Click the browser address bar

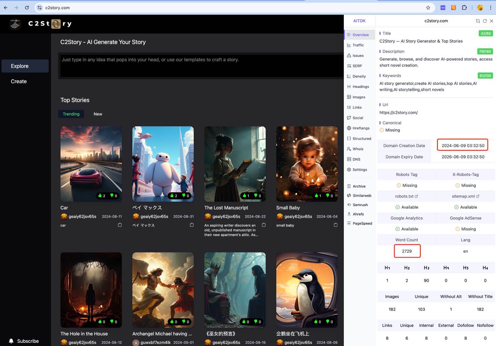click(x=234, y=8)
